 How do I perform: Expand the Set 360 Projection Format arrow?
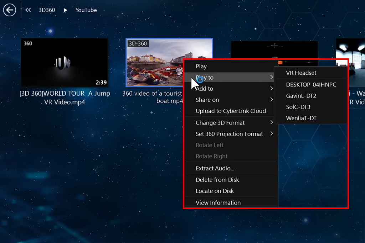click(x=271, y=133)
